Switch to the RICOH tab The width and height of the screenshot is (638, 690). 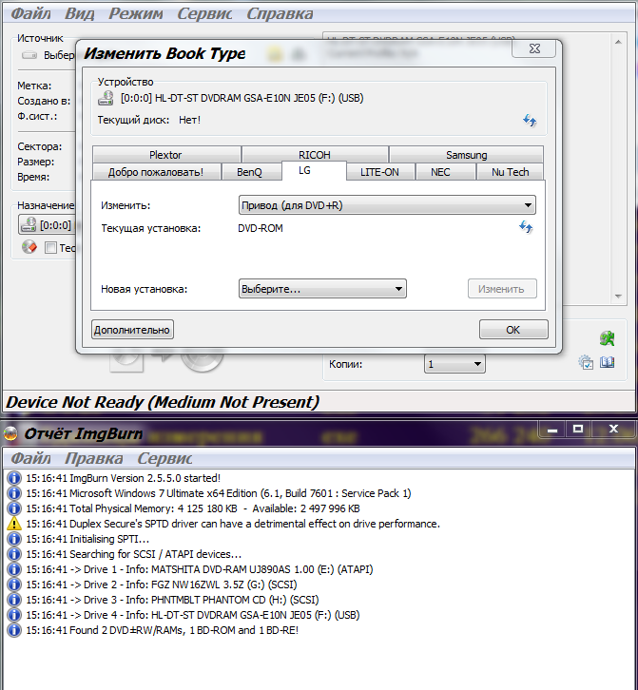tap(315, 155)
